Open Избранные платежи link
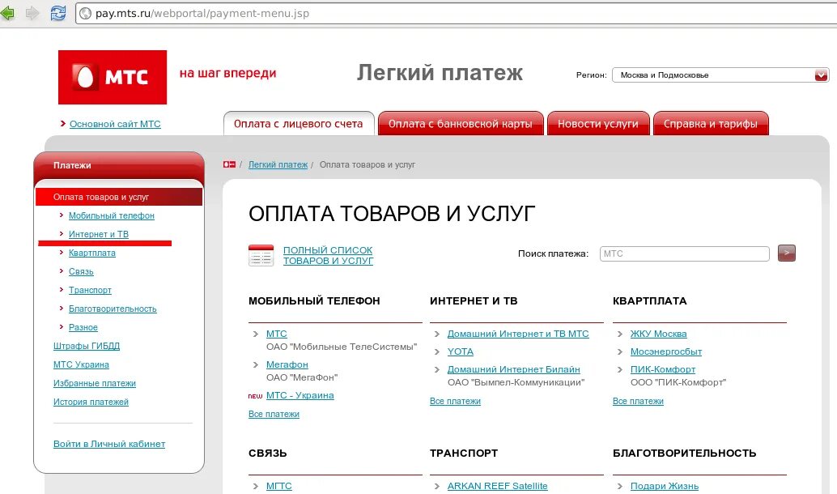This screenshot has height=494, width=837. pos(95,383)
